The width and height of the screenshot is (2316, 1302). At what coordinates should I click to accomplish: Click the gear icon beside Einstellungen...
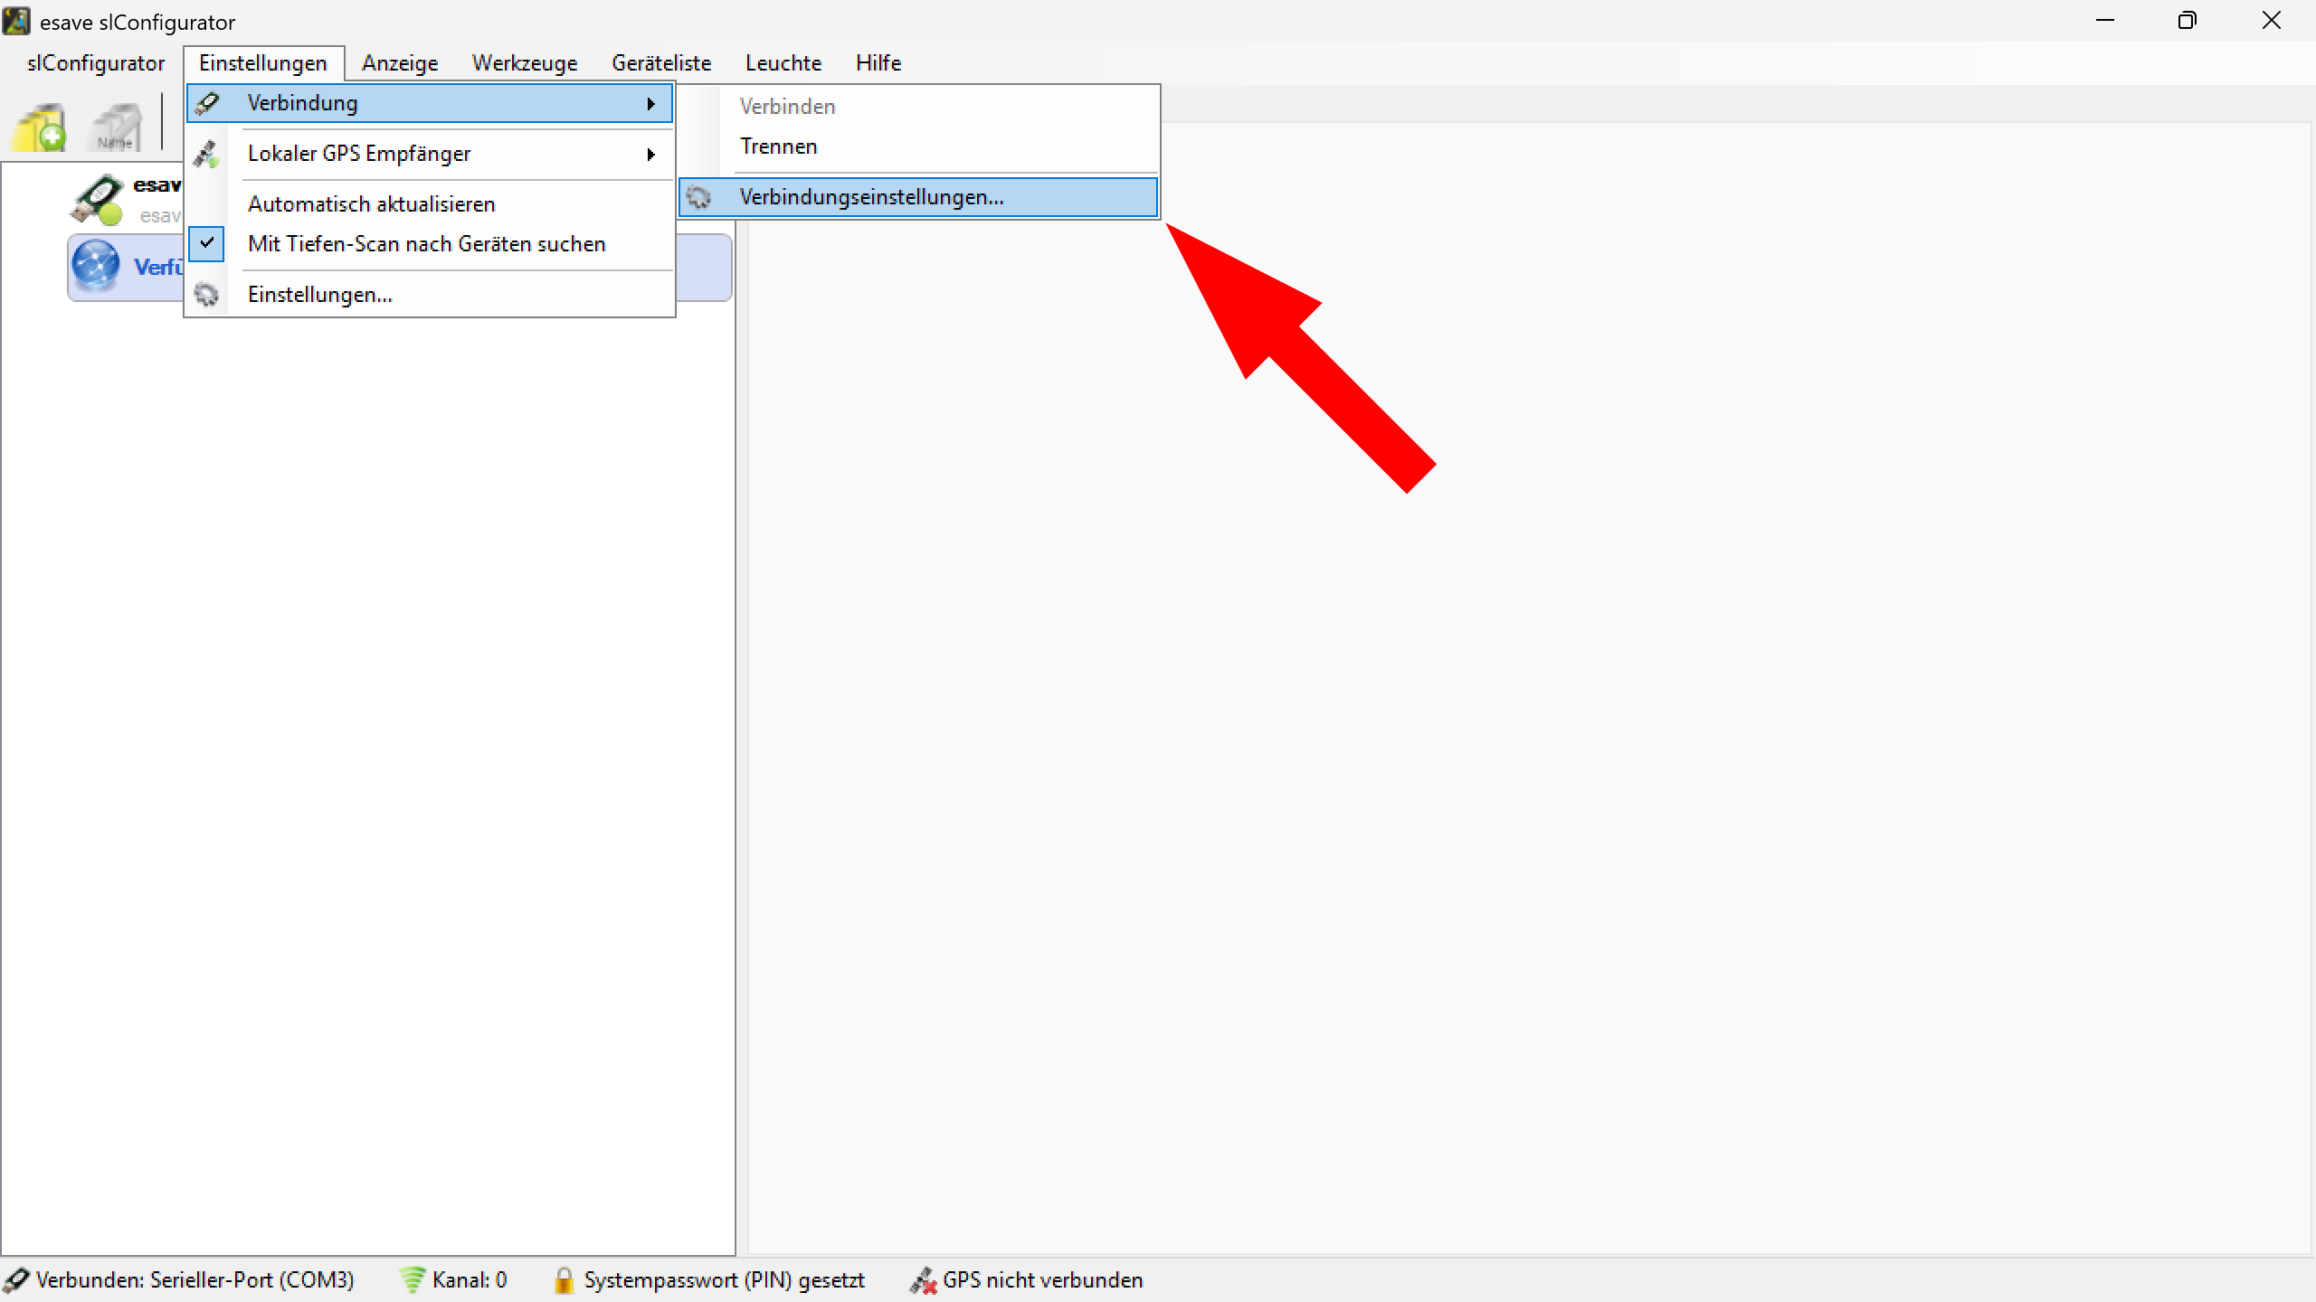207,295
